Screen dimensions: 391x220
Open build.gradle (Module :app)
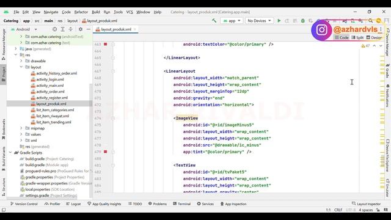[46, 164]
